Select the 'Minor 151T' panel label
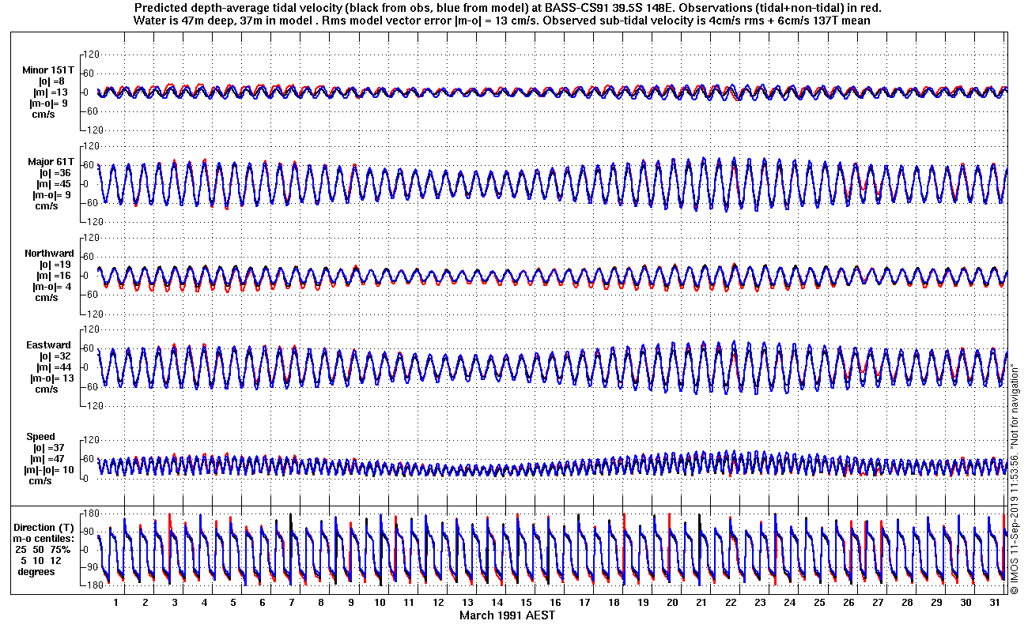This screenshot has height=632, width=1028. (x=49, y=70)
